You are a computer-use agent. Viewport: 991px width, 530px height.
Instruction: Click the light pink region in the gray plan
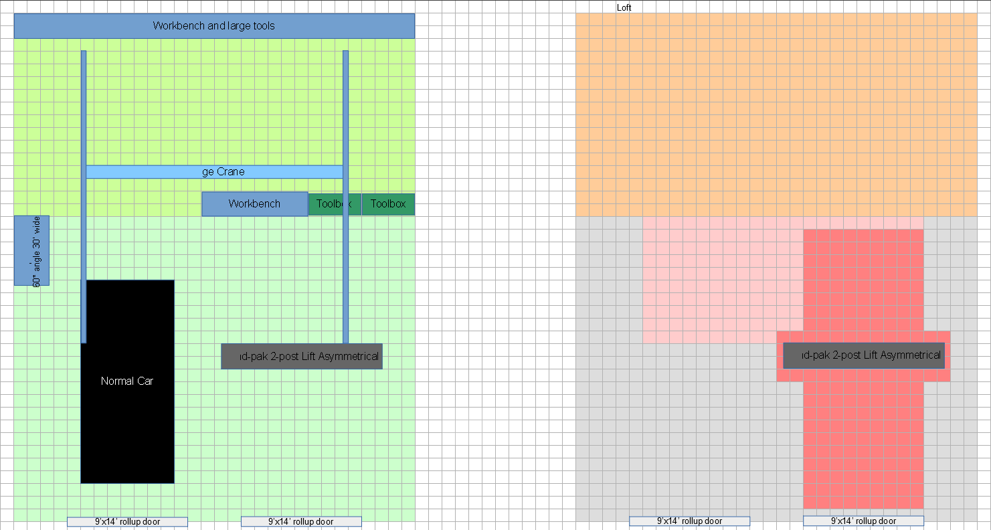pyautogui.click(x=723, y=281)
